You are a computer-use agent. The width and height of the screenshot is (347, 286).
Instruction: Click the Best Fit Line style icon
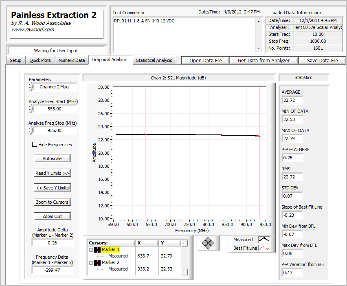click(x=264, y=248)
